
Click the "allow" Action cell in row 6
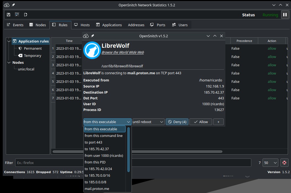(272, 90)
